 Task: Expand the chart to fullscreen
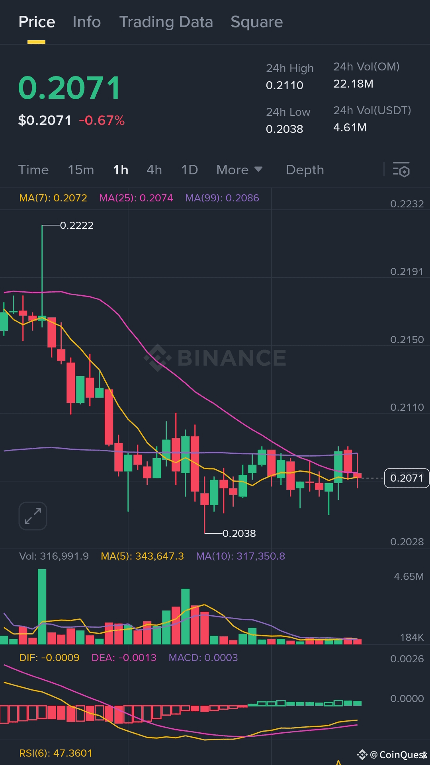[x=32, y=515]
